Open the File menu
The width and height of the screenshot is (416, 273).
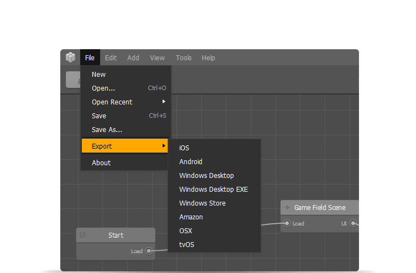point(90,57)
